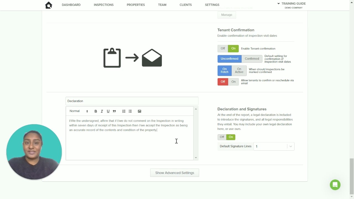This screenshot has width=354, height=199.
Task: Click the Declaration and Signatures heading
Action: 242,109
